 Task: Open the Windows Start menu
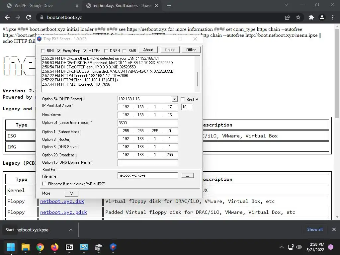pos(11,247)
